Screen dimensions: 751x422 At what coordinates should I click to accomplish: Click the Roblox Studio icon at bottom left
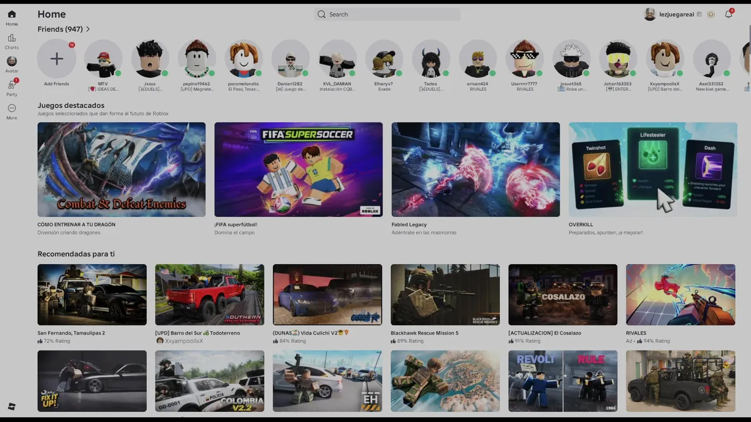[12, 407]
